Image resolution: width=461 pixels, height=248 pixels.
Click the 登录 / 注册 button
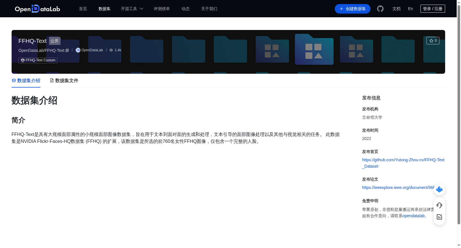pos(433,9)
